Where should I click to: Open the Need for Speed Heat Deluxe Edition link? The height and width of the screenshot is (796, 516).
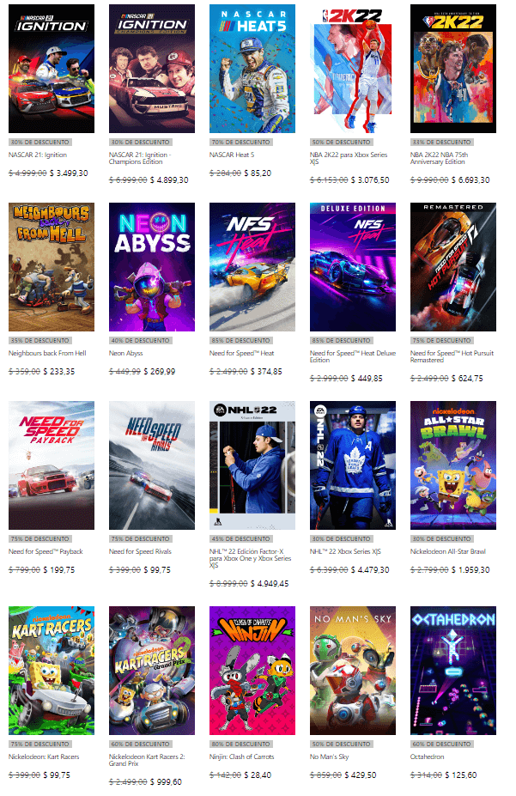pyautogui.click(x=353, y=356)
